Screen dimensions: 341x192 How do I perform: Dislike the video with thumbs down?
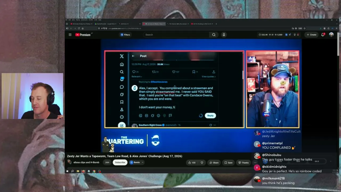coord(202,163)
